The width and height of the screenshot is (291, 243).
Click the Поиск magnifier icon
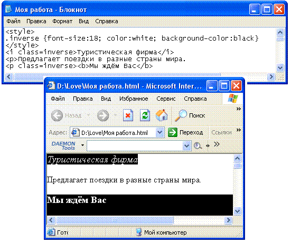click(x=181, y=115)
